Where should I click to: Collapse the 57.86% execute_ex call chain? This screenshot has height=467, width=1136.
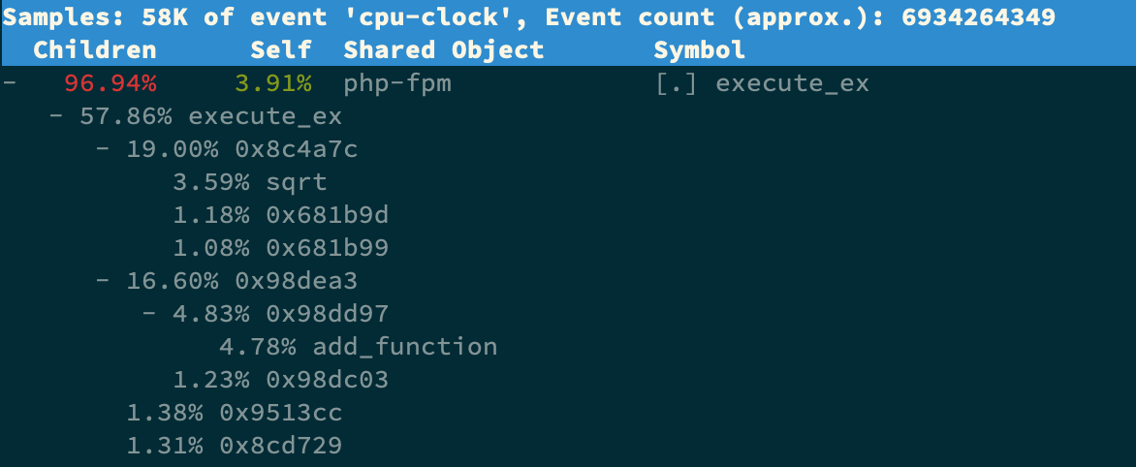tap(55, 117)
